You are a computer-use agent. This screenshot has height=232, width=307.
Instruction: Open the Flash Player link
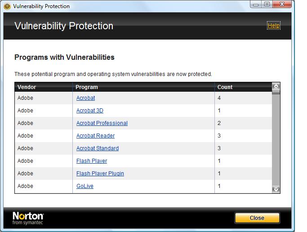pyautogui.click(x=92, y=161)
